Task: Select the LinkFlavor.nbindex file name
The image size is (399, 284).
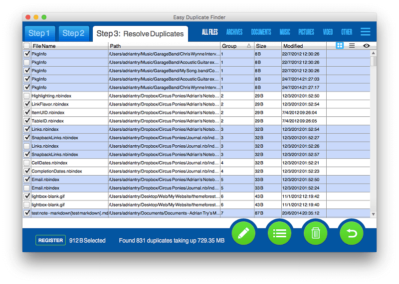Action: (x=50, y=104)
